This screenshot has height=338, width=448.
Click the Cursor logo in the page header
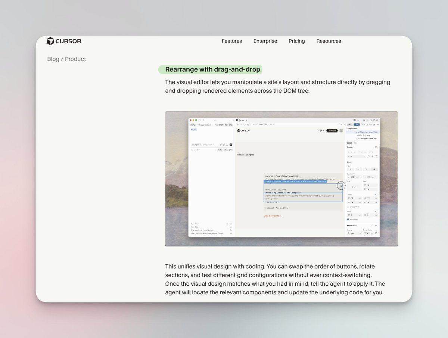tap(64, 41)
